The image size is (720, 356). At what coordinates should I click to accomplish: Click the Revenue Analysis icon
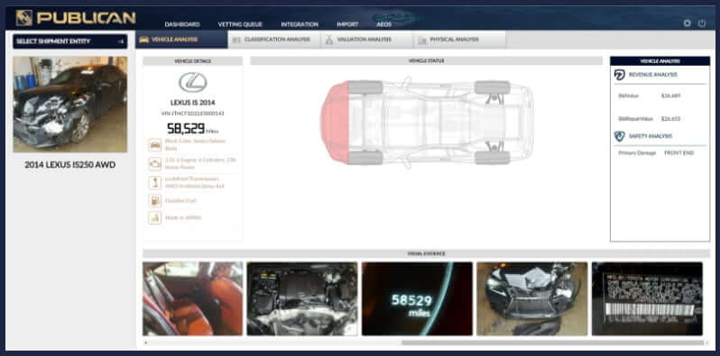point(620,75)
